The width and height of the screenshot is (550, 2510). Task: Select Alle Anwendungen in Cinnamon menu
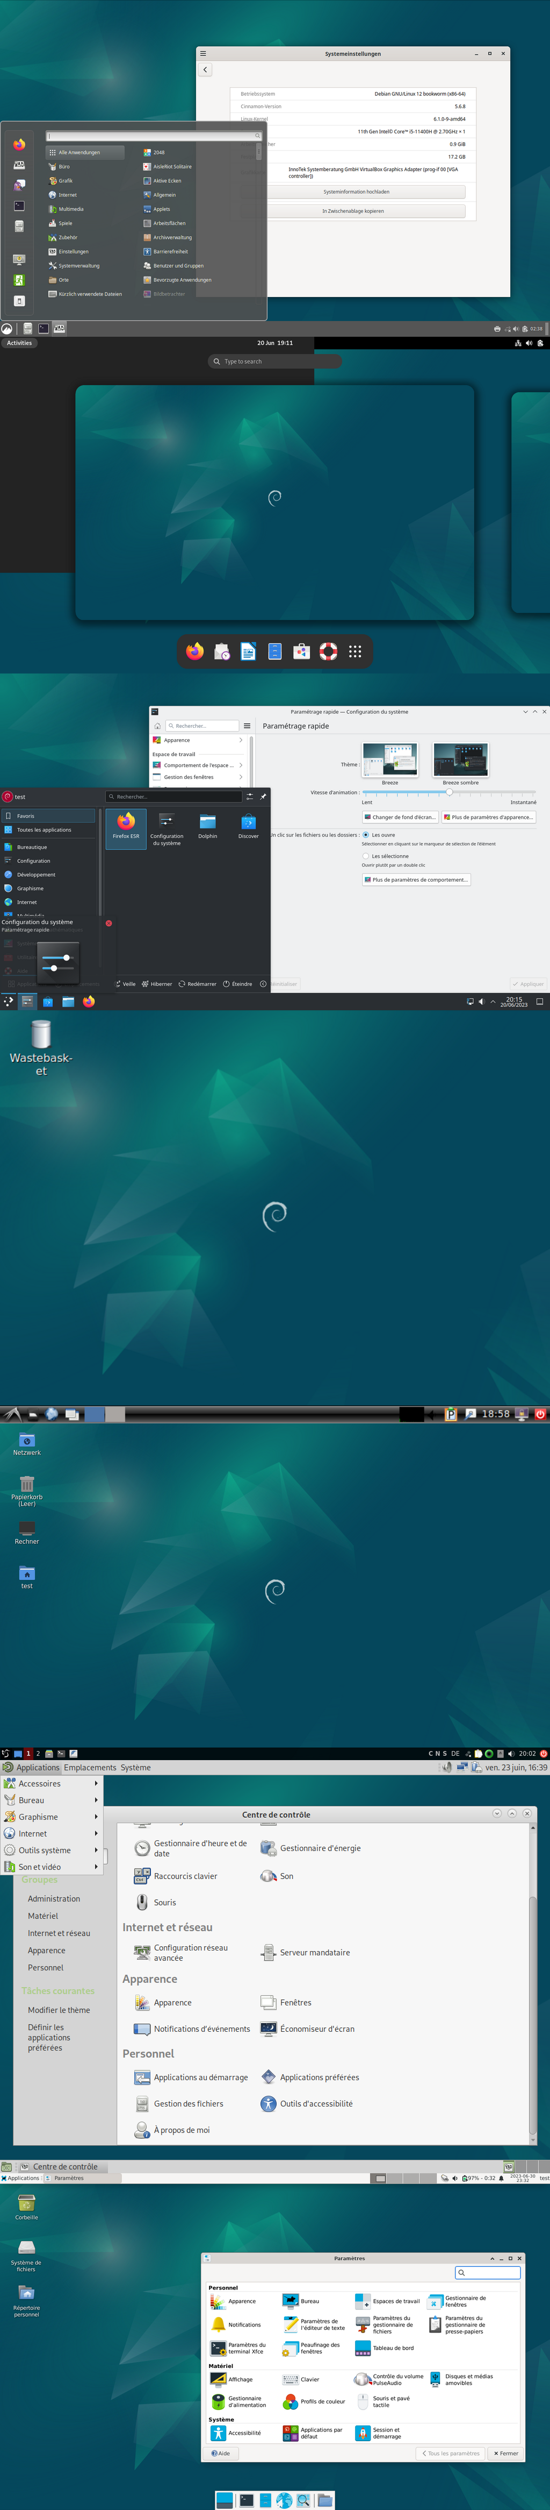coord(85,152)
